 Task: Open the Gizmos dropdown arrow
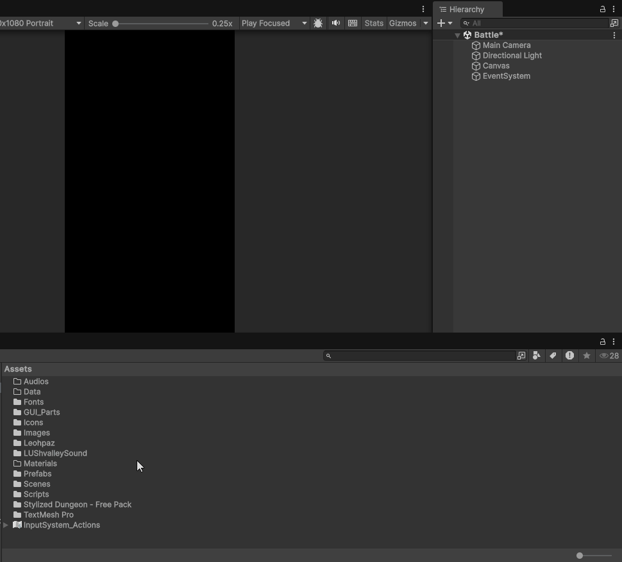point(425,23)
